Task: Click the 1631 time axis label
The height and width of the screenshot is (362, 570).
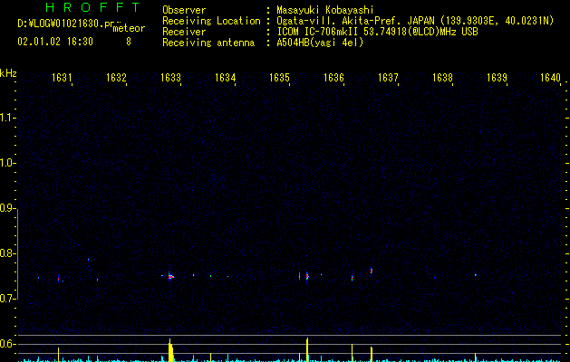Action: coord(62,78)
